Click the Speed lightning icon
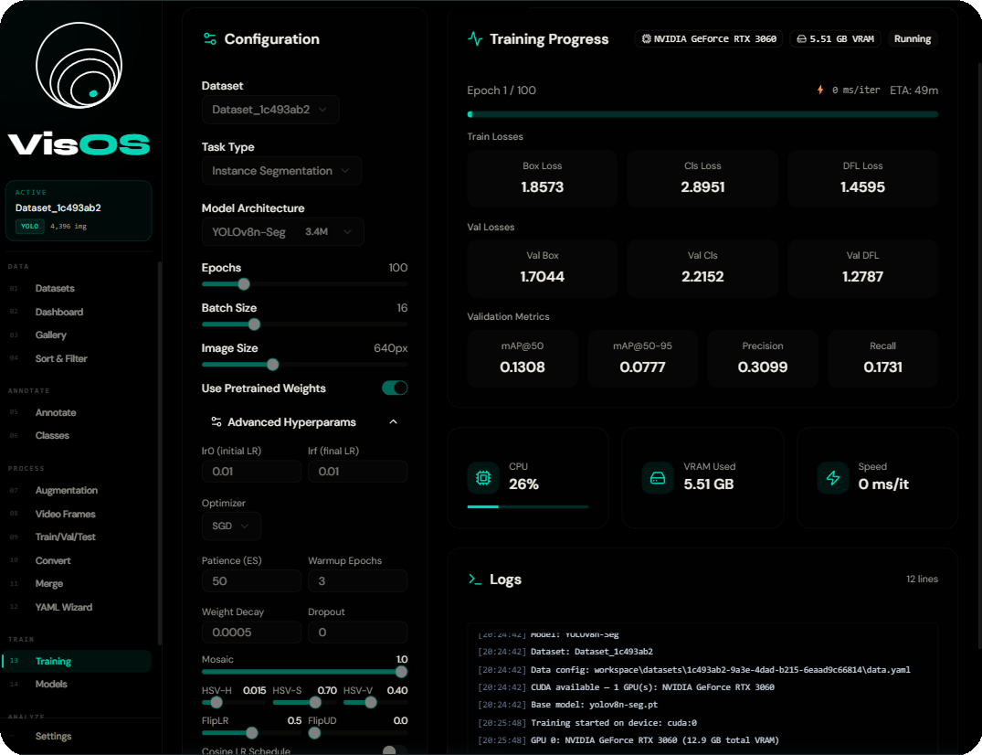982x755 pixels. point(833,478)
